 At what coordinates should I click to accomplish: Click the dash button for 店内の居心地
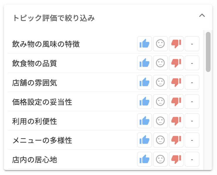pyautogui.click(x=192, y=159)
